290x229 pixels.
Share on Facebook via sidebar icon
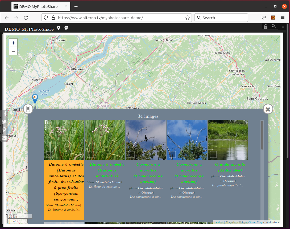click(x=5, y=113)
